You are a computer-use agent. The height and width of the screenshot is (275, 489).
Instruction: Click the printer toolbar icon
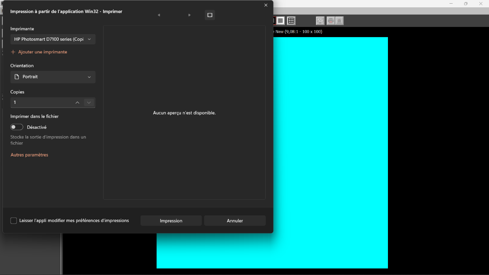pyautogui.click(x=330, y=20)
